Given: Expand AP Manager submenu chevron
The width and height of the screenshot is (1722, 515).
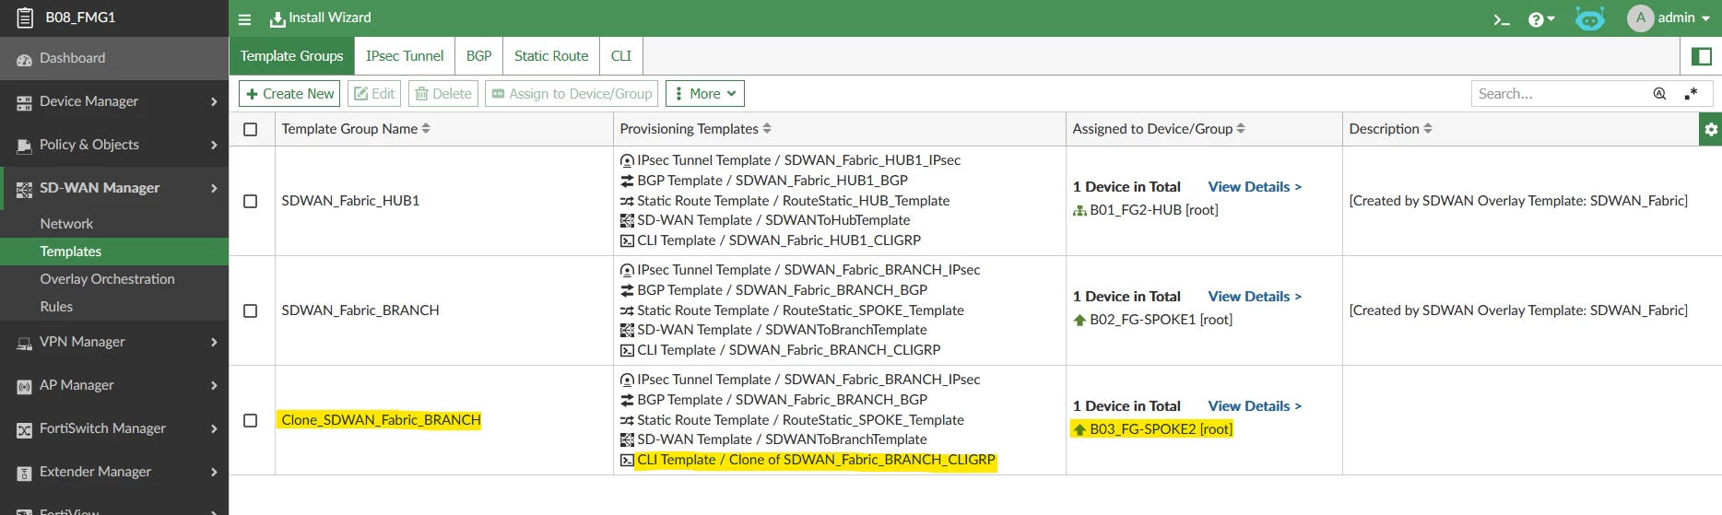Looking at the screenshot, I should pos(214,385).
